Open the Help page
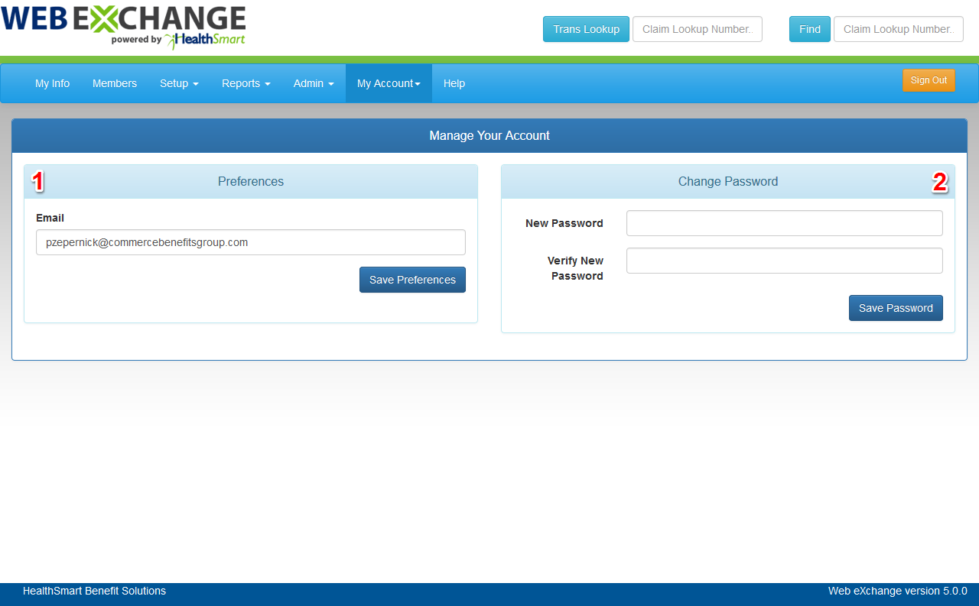The image size is (979, 606). click(x=454, y=83)
